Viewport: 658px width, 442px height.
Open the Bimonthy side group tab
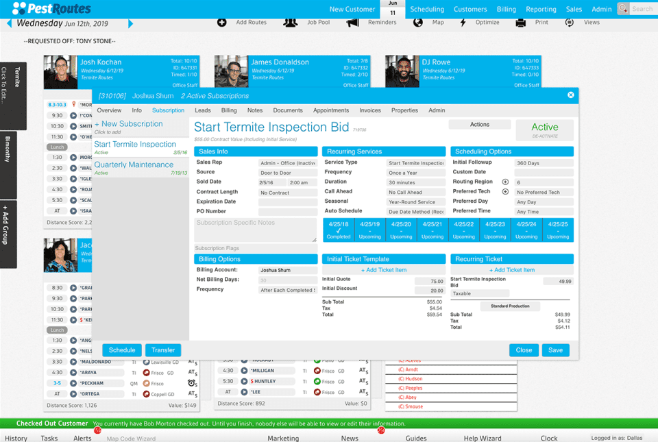(8, 165)
